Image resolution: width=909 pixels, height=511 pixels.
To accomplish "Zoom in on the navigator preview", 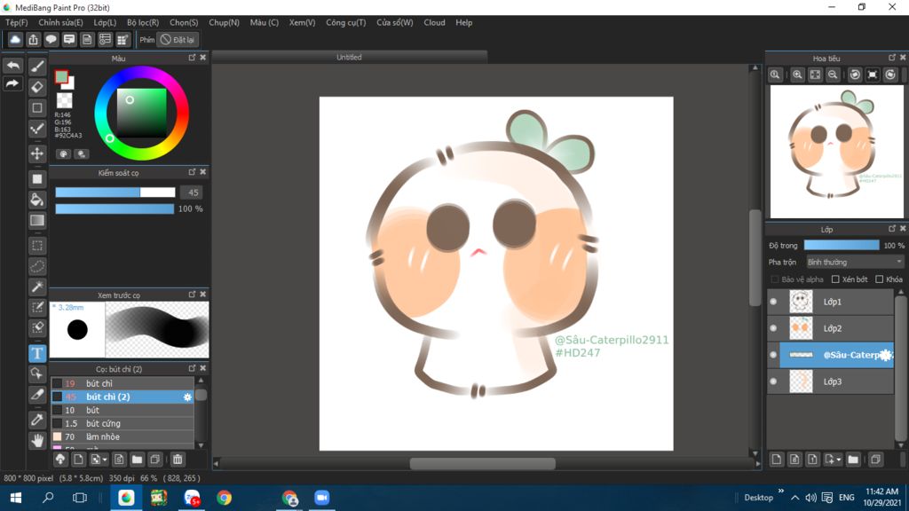I will click(x=798, y=75).
